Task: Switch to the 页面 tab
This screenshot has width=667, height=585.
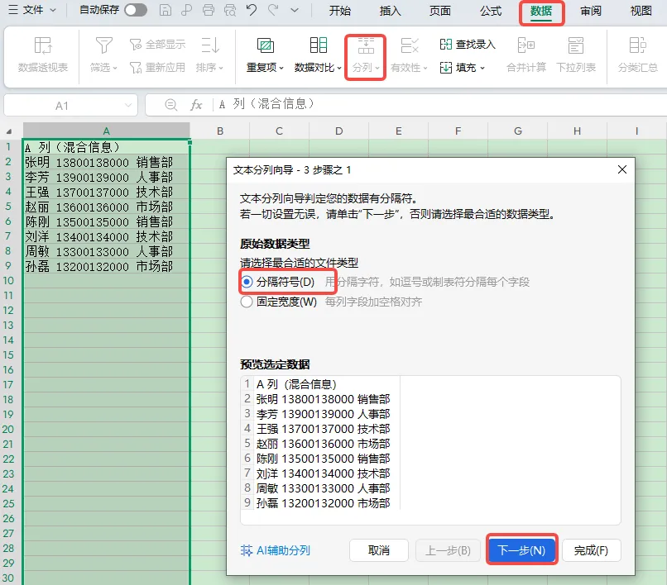Action: 440,11
